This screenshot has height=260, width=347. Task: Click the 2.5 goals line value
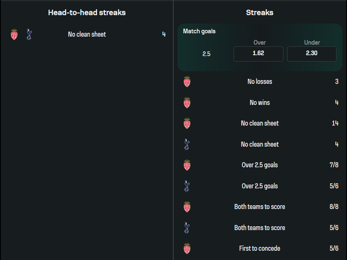(206, 54)
